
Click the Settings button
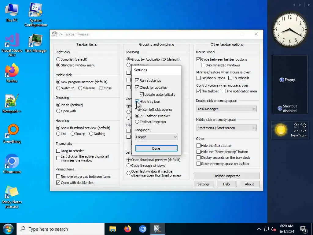pos(204,184)
